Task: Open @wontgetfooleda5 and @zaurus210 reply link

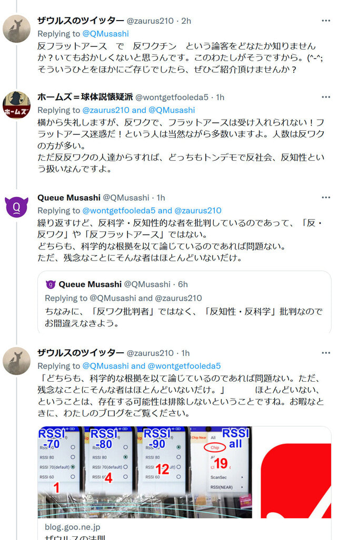Action: pyautogui.click(x=152, y=210)
